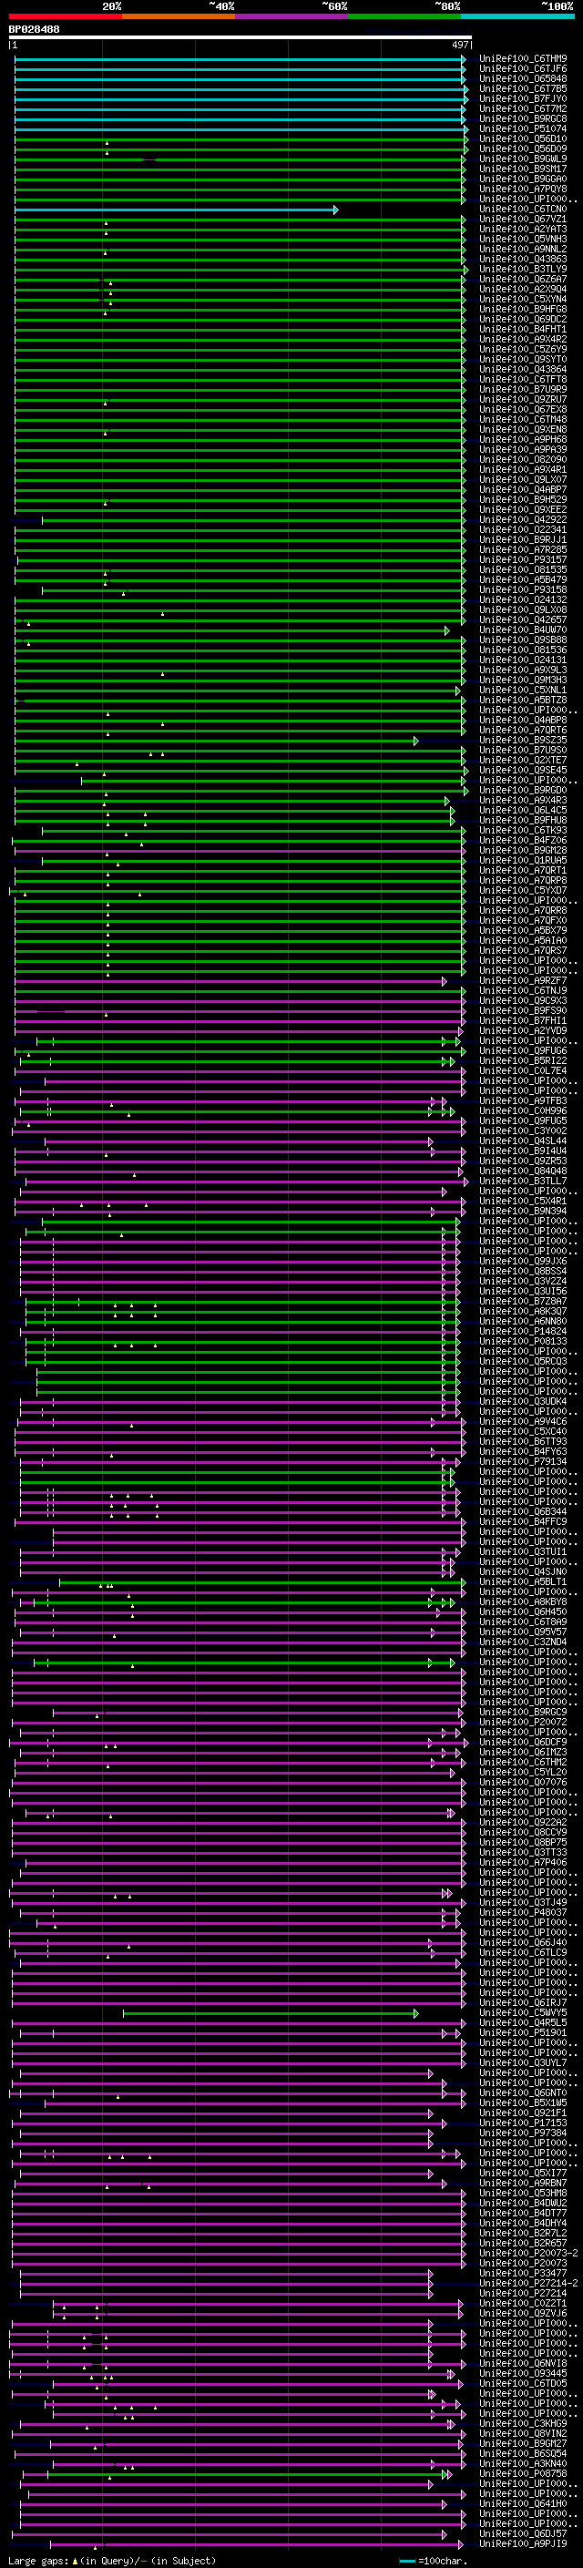Click the orange ~40% identity legend bar
The image size is (583, 2568).
[x=179, y=16]
